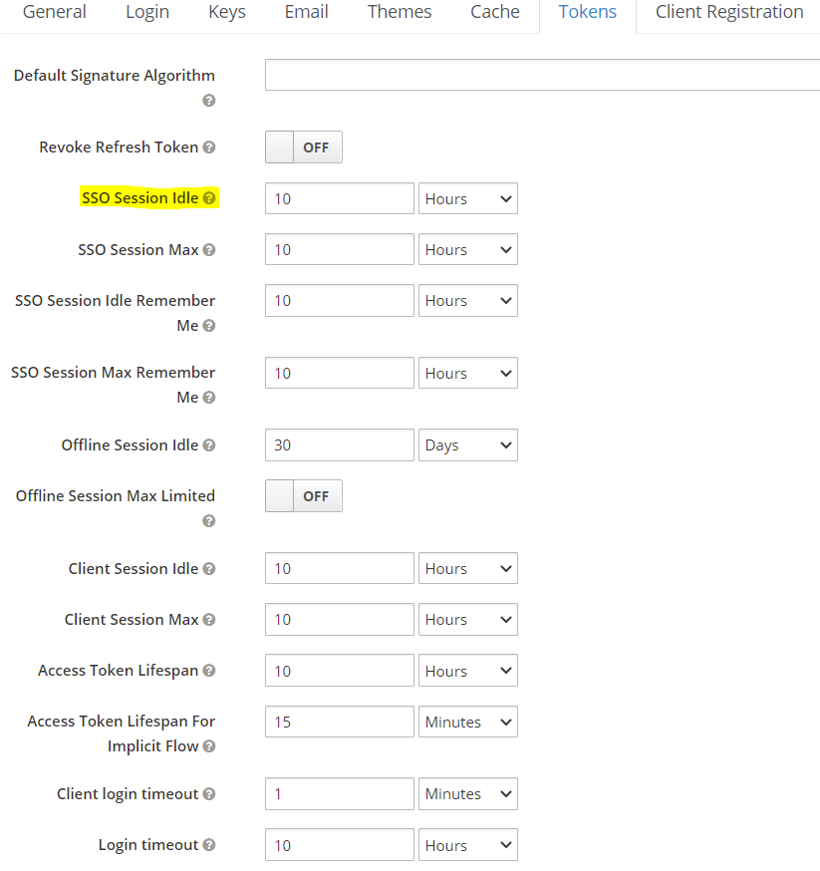Click the help icon beside SSO Session Max
Viewport: 820px width, 871px height.
tap(209, 250)
